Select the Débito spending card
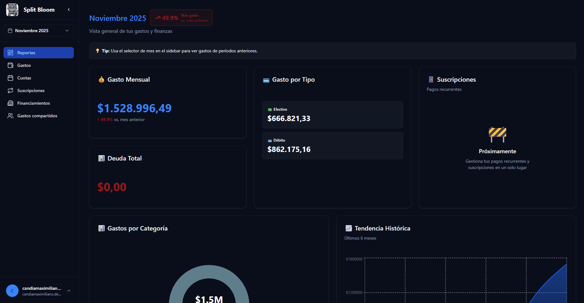Screen dimensions: 584x303 tap(332, 146)
